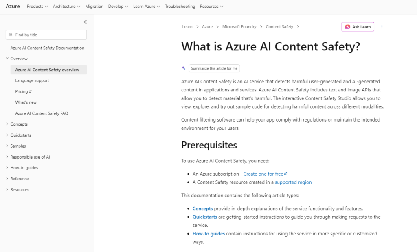Expand the Quickstarts section in sidebar

coord(7,135)
